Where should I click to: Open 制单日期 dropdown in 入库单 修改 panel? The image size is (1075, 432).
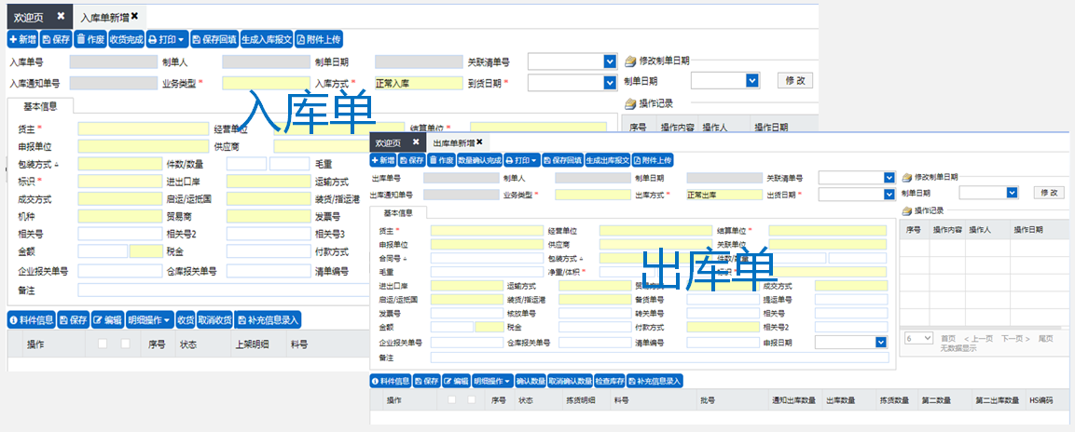pyautogui.click(x=752, y=81)
